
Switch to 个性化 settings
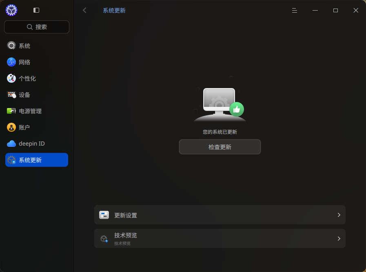[x=37, y=78]
